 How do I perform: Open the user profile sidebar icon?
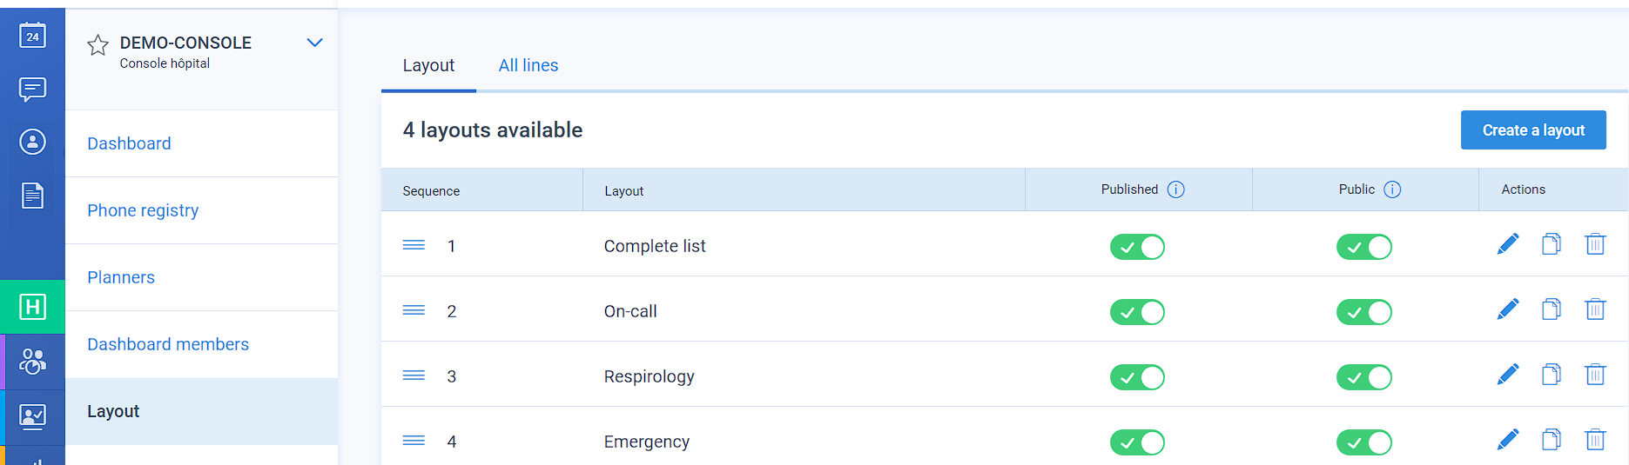click(32, 142)
